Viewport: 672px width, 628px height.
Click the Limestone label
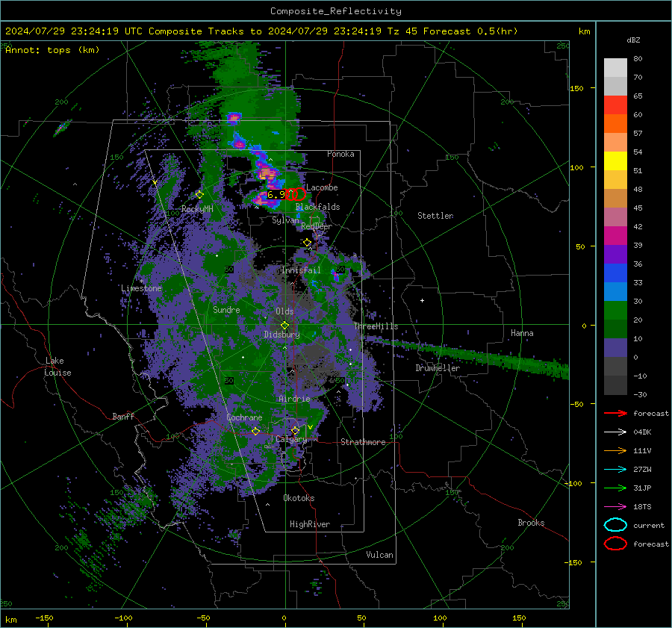(141, 288)
